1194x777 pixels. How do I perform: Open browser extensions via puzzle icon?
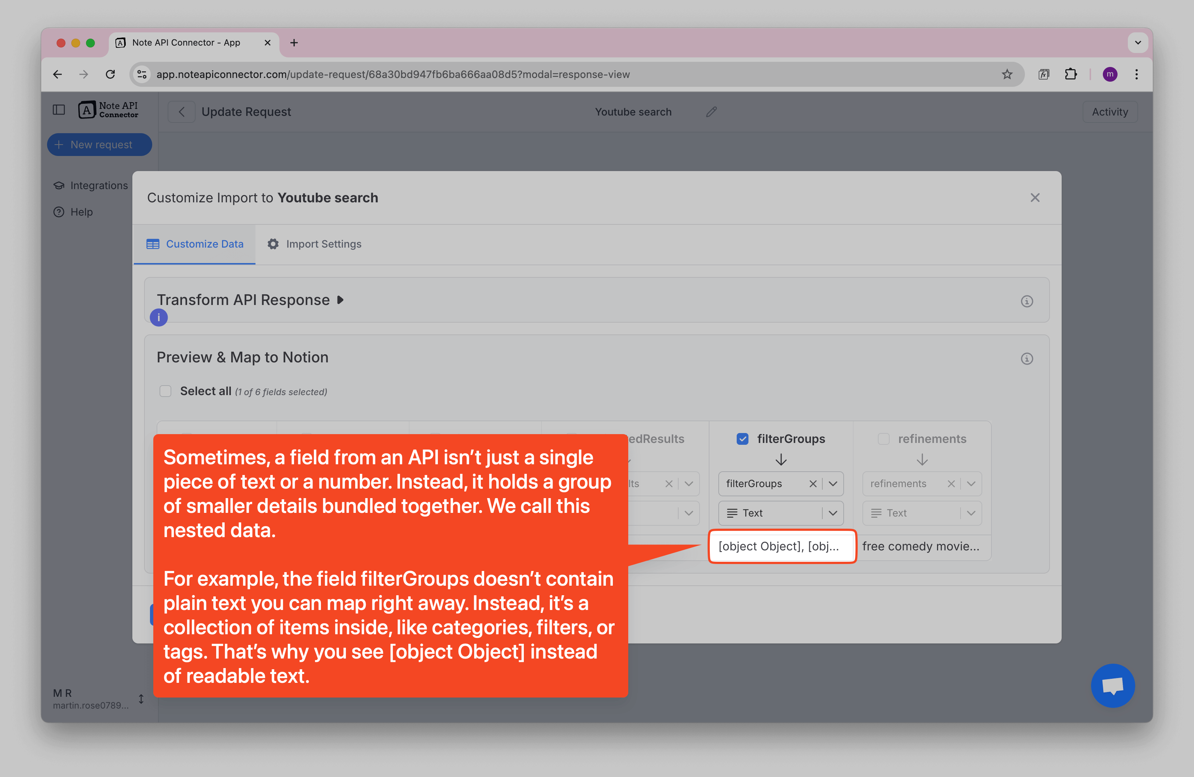tap(1071, 74)
